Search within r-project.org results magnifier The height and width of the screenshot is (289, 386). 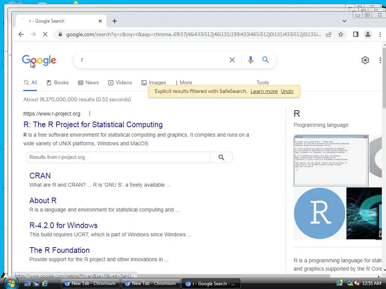point(221,157)
